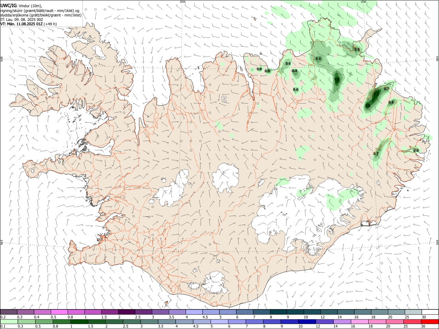Click the 1.2 value in the central northeast rain band
The height and width of the screenshot is (329, 439).
(336, 80)
